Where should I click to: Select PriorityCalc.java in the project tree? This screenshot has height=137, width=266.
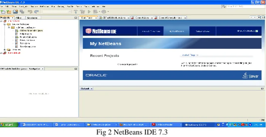click(x=28, y=37)
